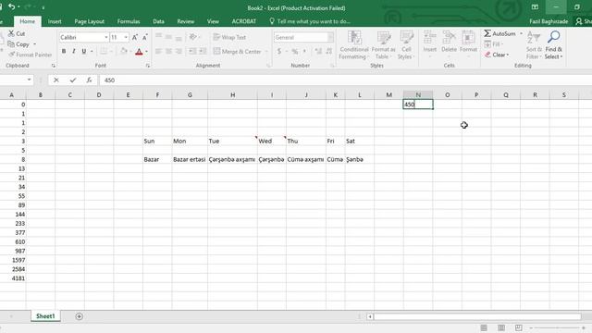Click the Accounting dollar format icon

click(x=279, y=52)
